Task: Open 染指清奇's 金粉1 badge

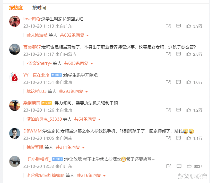Action: pyautogui.click(x=47, y=103)
